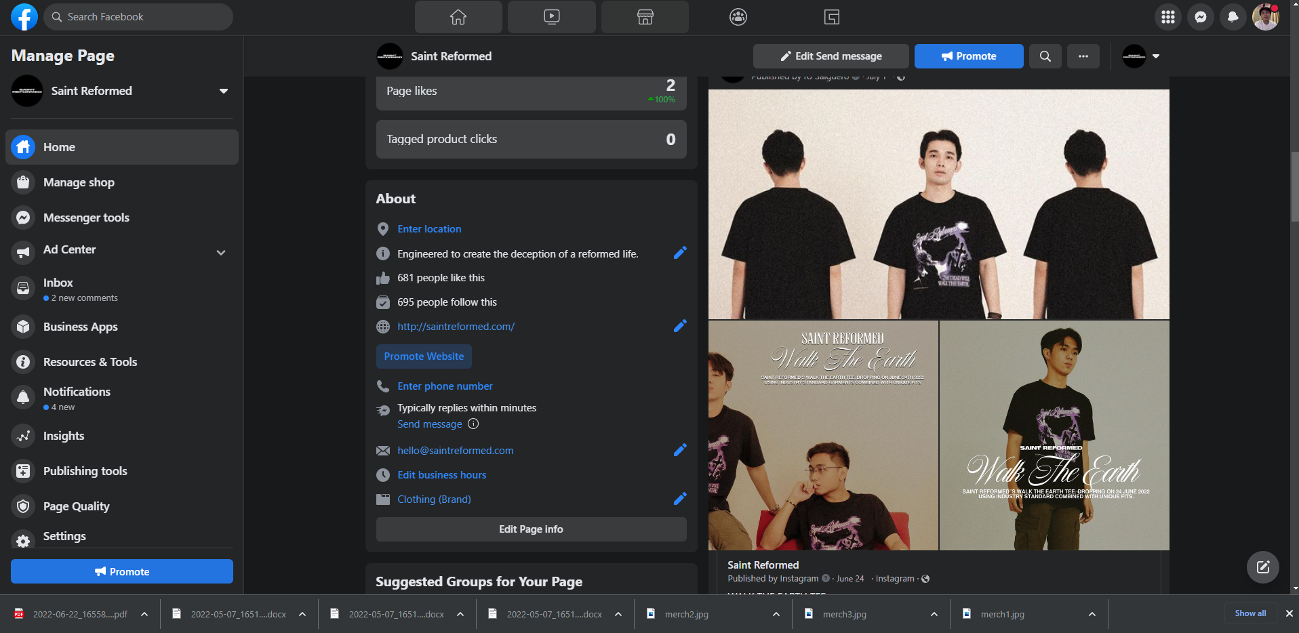
Task: Edit the Clothing (Brand) category pencil icon
Action: pos(680,499)
